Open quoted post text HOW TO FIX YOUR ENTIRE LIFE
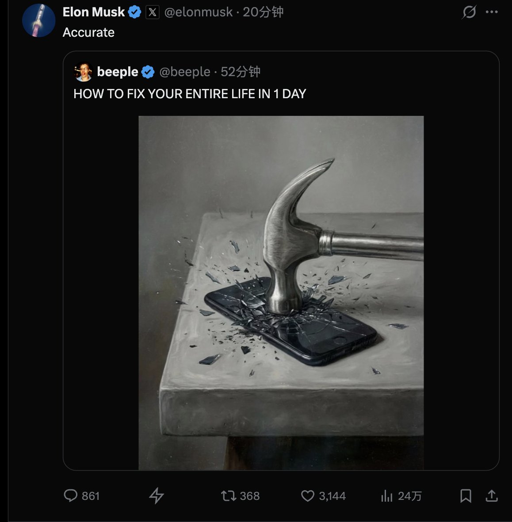 click(x=190, y=94)
